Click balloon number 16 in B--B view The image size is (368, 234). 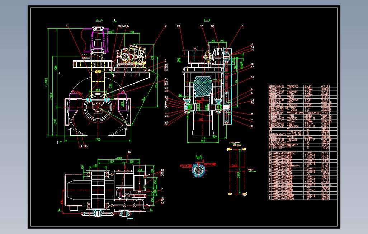point(252,114)
